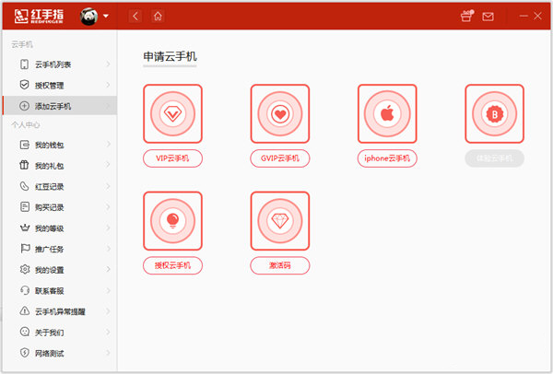Screen dimensions: 553x374
Task: Open the 云手机列表 menu label
Action: (x=53, y=64)
